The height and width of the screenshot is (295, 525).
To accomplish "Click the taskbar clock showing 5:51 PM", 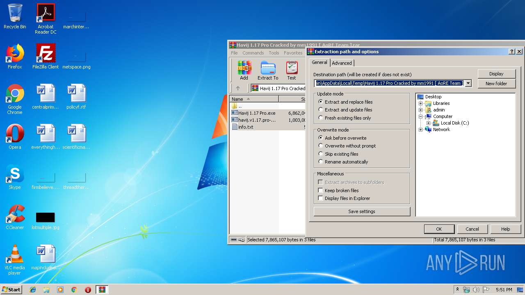I will coord(504,290).
